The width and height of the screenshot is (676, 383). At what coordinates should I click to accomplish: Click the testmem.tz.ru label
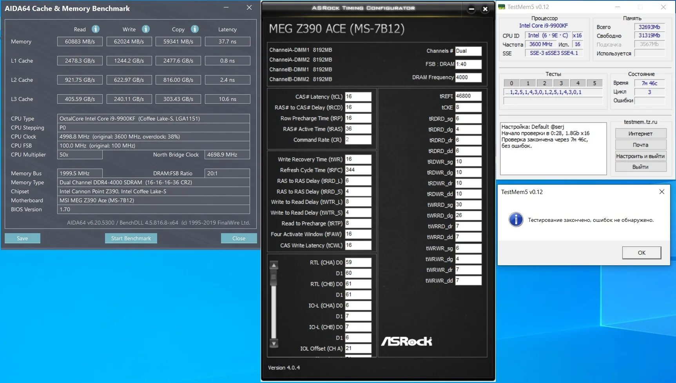640,122
